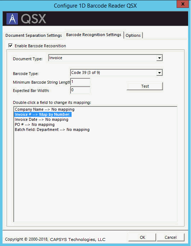Focus the Expected Bar Width field
This screenshot has width=191, height=246.
[80, 90]
